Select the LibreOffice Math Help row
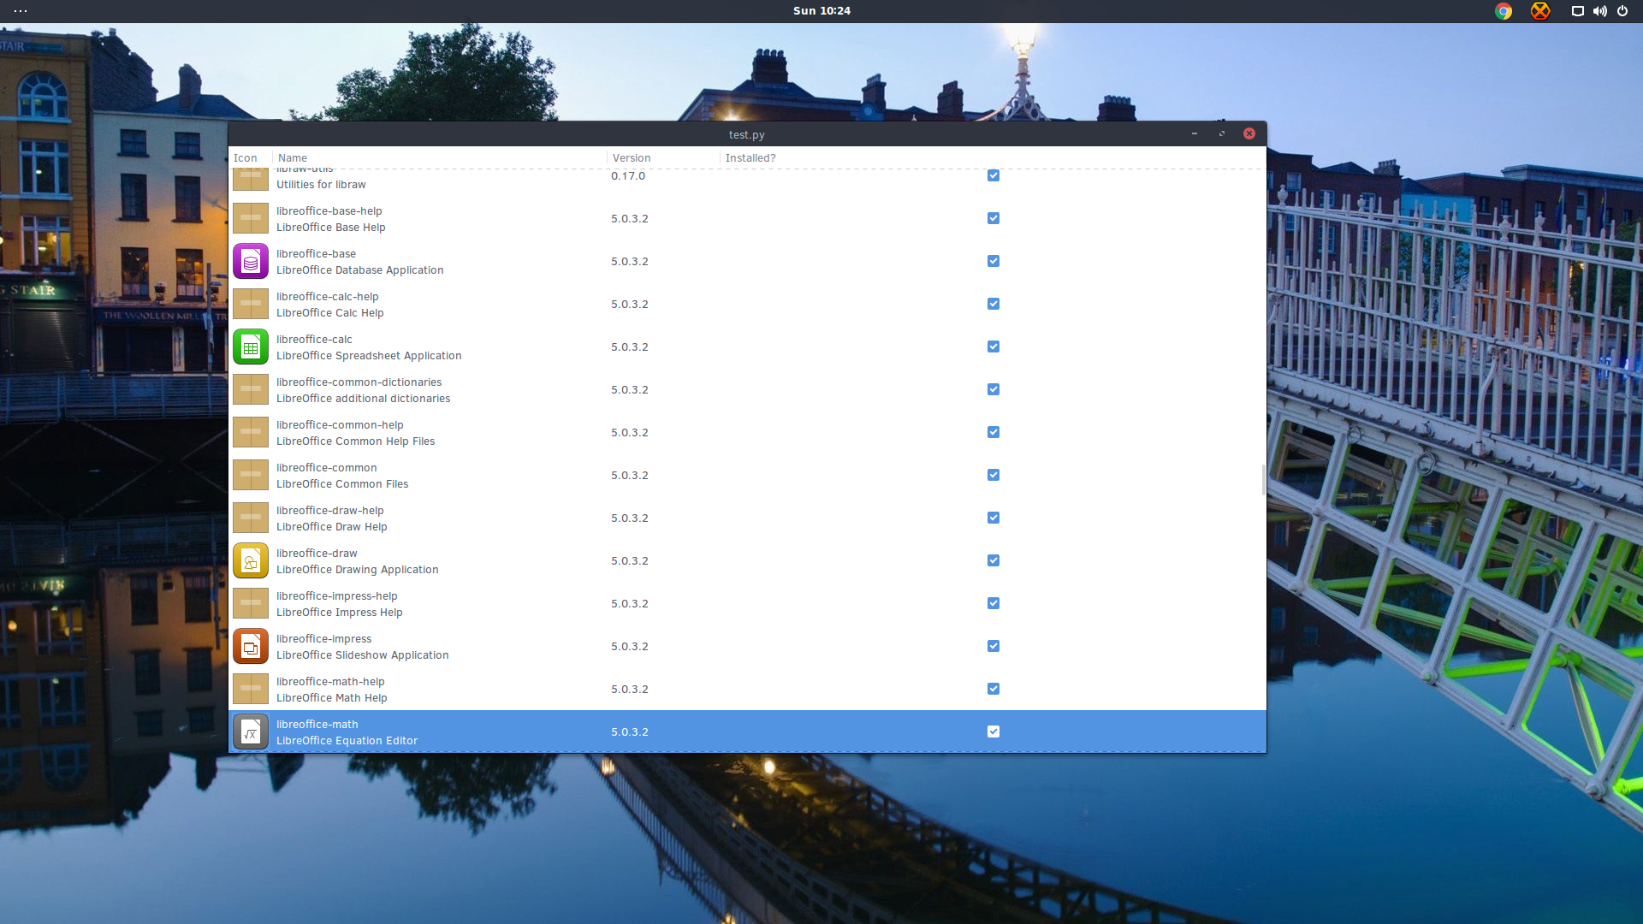This screenshot has height=924, width=1643. click(747, 689)
